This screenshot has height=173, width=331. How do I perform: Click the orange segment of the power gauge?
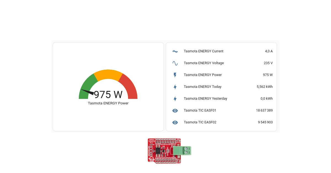coord(108,74)
